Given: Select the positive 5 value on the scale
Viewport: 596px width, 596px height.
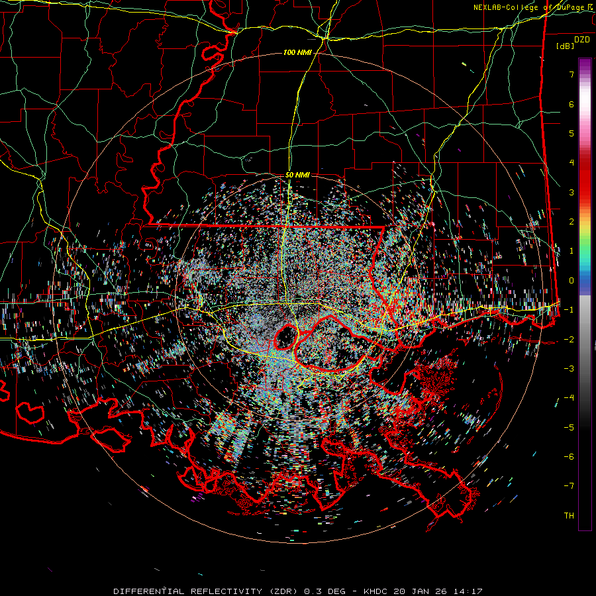Looking at the screenshot, I should pyautogui.click(x=571, y=133).
